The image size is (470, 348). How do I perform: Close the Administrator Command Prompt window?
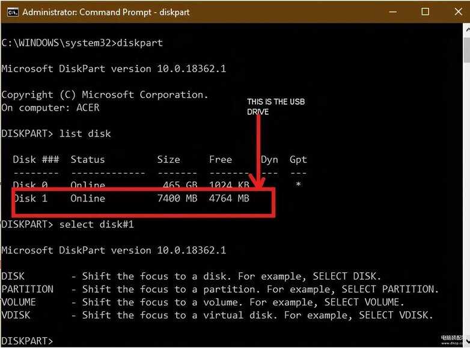click(458, 12)
